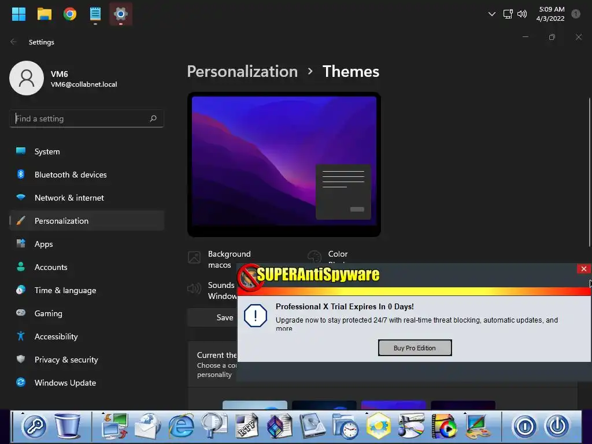Click the Settings page vertical scrollbar
The width and height of the screenshot is (592, 444).
pyautogui.click(x=589, y=172)
